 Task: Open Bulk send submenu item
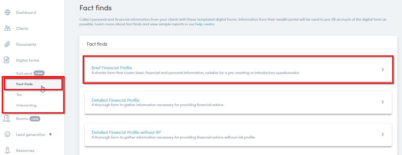tap(24, 73)
